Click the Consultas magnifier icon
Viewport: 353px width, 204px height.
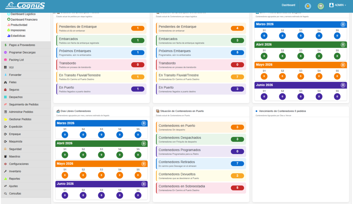tap(5, 194)
